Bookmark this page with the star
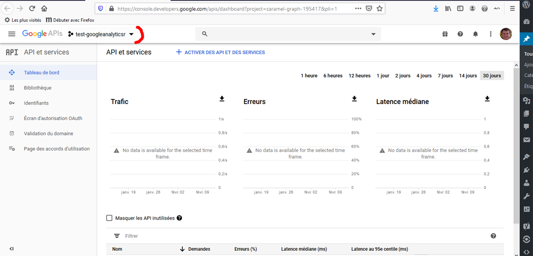 (x=379, y=9)
